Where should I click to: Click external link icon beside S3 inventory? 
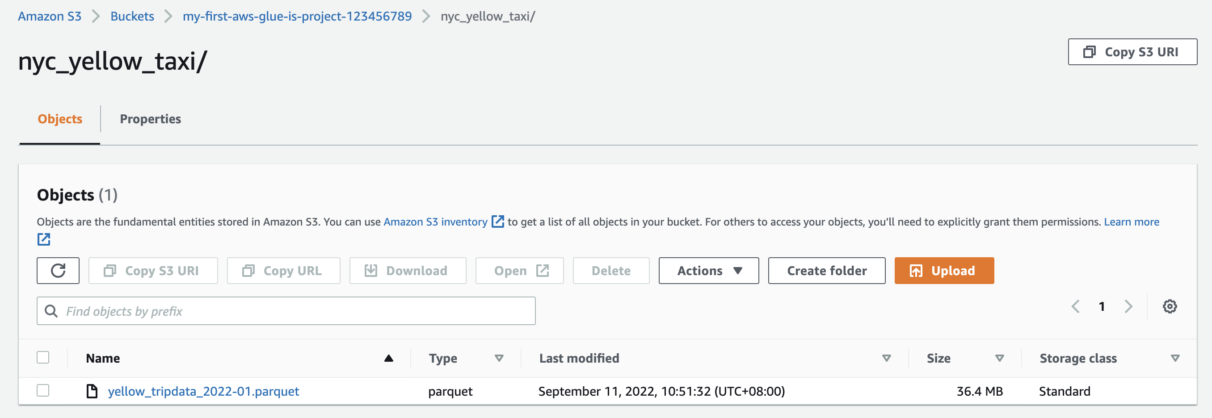(x=497, y=222)
